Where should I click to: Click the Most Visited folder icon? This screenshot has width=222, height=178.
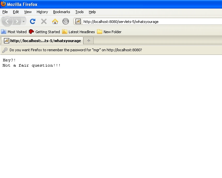(x=4, y=32)
